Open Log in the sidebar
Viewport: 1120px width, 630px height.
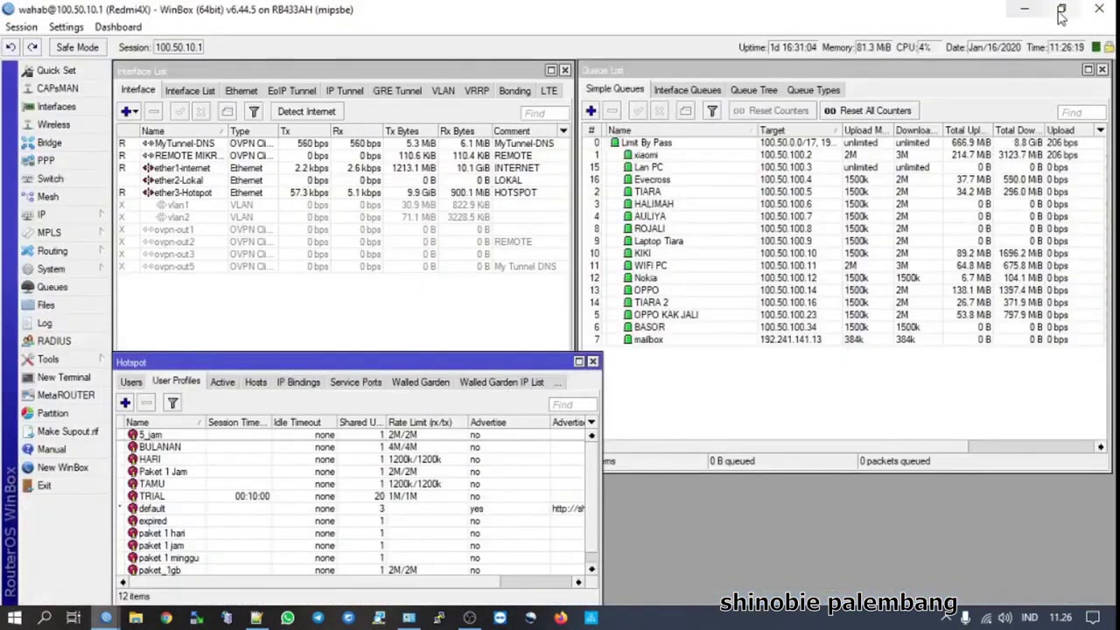click(45, 323)
